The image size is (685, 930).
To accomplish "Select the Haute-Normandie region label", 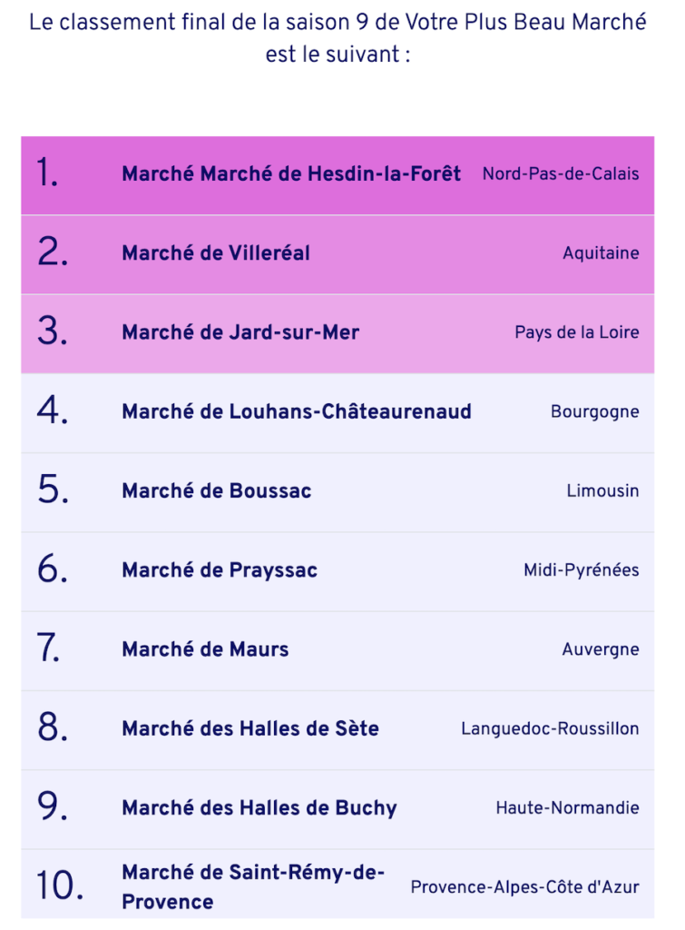I will (567, 807).
